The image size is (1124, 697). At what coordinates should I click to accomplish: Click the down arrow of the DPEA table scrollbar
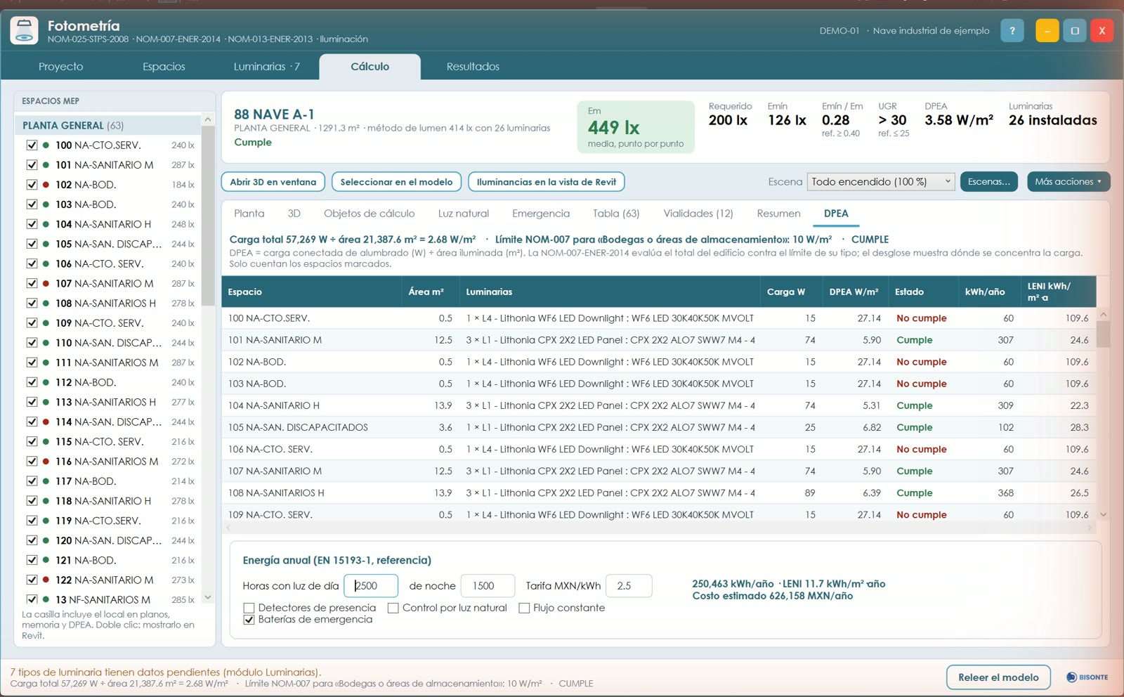1103,514
